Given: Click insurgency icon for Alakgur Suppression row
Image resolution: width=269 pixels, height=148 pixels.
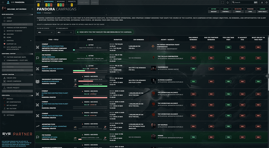Looking at the screenshot, I should pos(37,81).
